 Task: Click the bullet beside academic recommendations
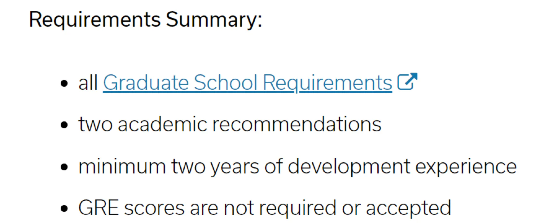pyautogui.click(x=64, y=125)
